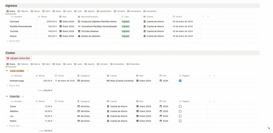Add Nuevo ítem in Ingresos table
The width and height of the screenshot is (273, 133).
coord(13,41)
